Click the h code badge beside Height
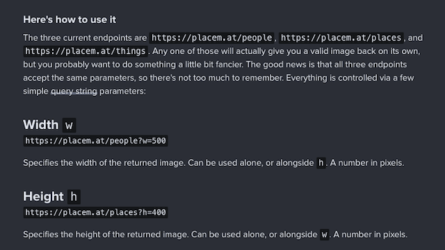 tap(74, 197)
